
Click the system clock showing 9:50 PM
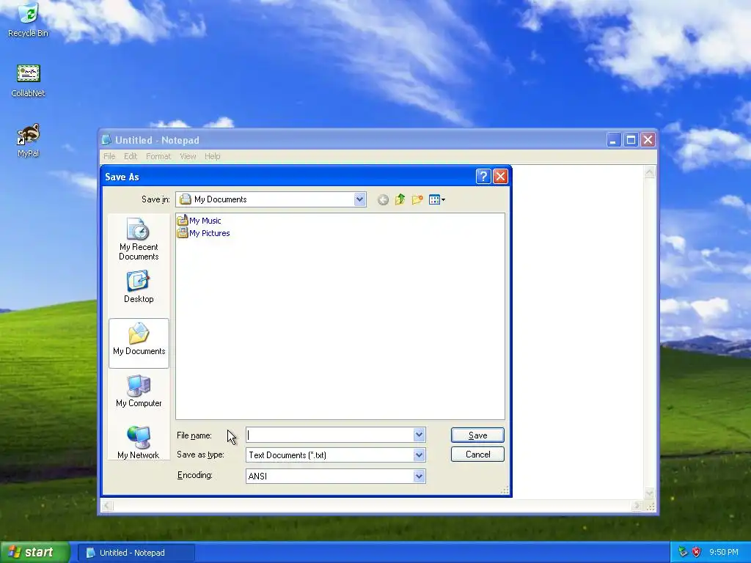tap(724, 552)
